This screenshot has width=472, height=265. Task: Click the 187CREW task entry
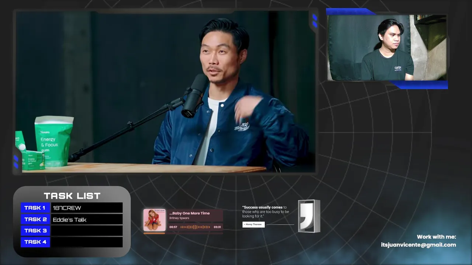[87, 208]
